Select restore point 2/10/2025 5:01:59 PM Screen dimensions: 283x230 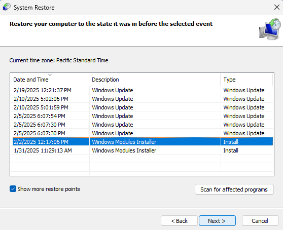point(141,107)
